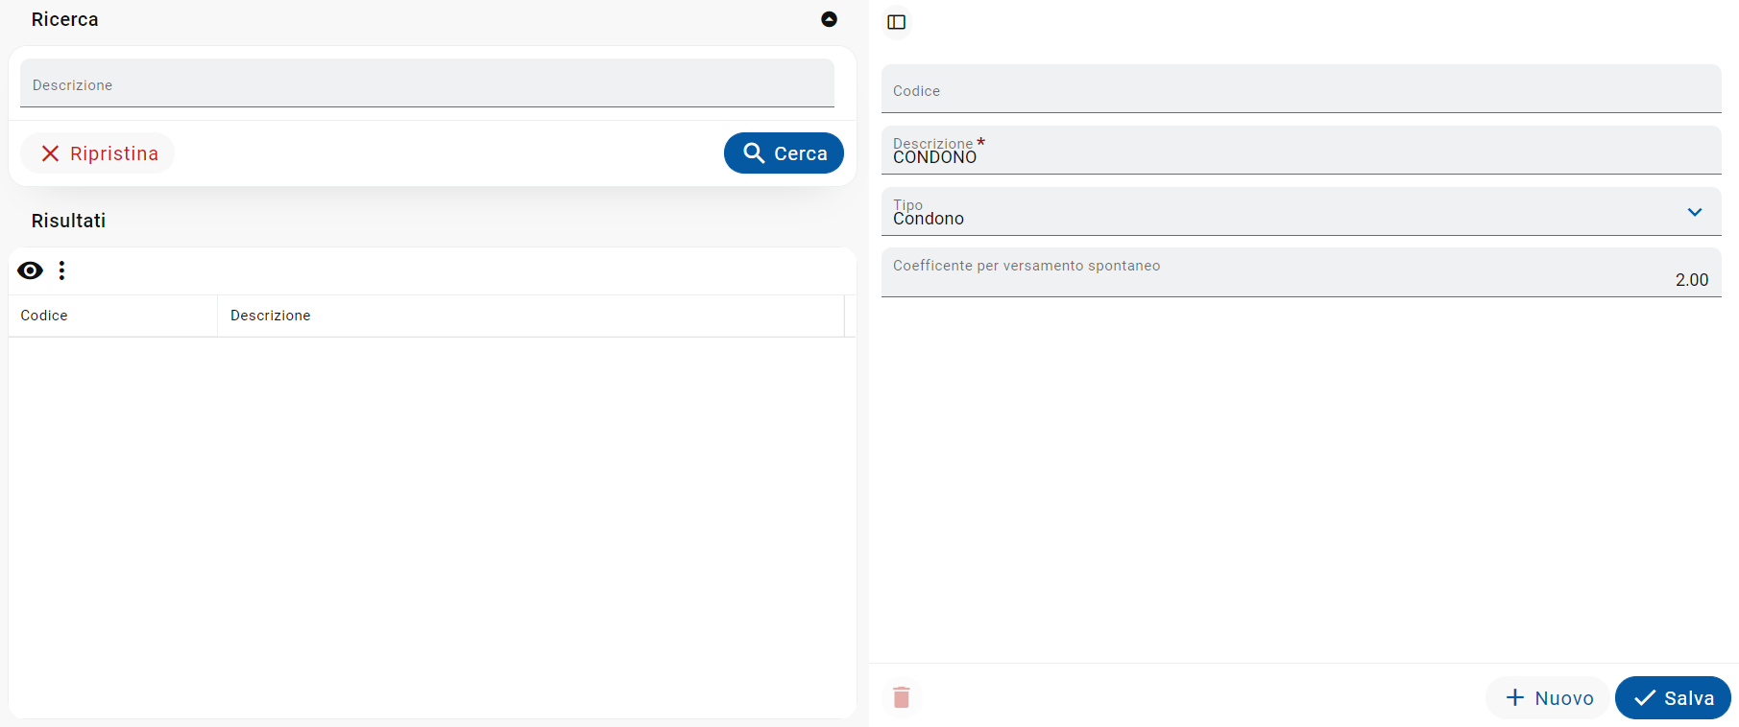Edit the CONDONO description field

pyautogui.click(x=1301, y=151)
